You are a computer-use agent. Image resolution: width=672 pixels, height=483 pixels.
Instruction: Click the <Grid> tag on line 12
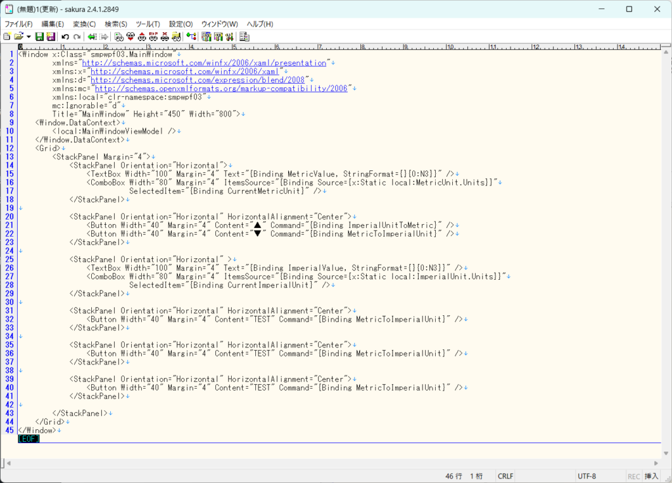tap(48, 149)
